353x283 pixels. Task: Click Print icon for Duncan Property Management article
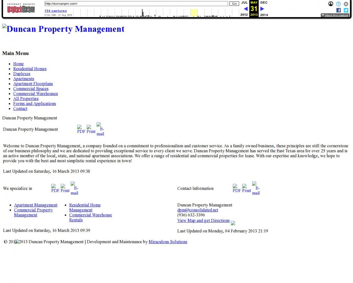coord(91,129)
